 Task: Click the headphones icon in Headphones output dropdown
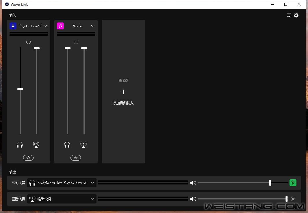coord(32,183)
